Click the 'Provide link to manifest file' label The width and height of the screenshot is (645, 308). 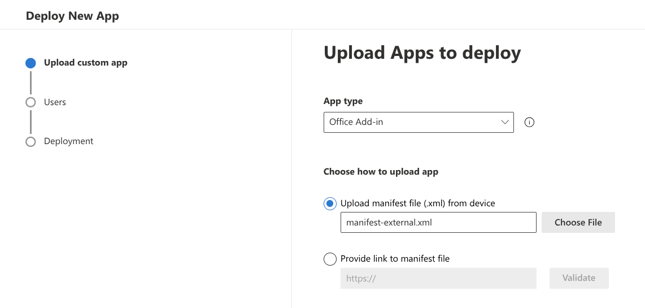[x=395, y=259]
